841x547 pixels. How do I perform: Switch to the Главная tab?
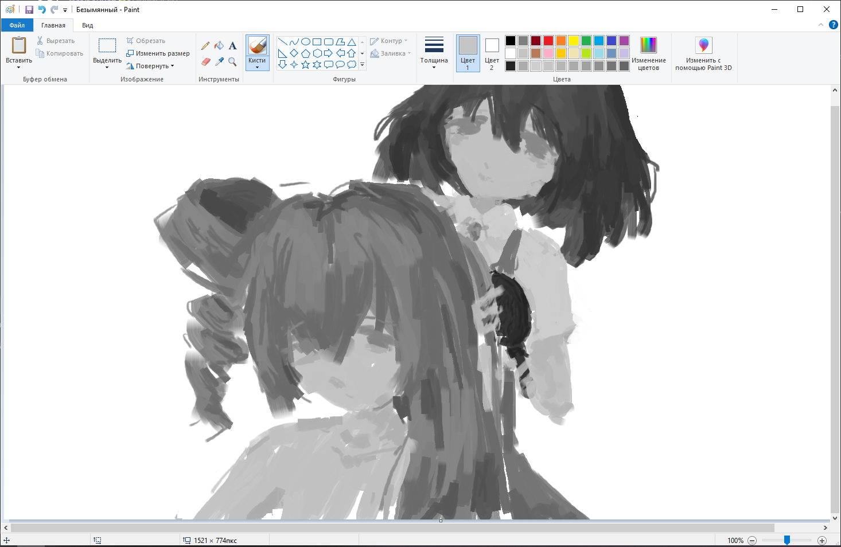(x=53, y=25)
